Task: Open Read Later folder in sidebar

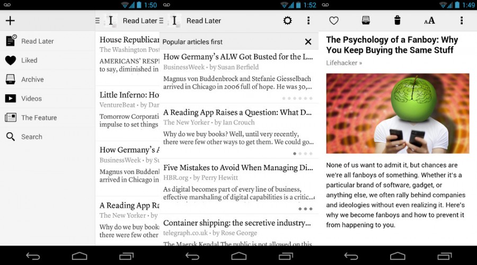Action: pyautogui.click(x=37, y=41)
